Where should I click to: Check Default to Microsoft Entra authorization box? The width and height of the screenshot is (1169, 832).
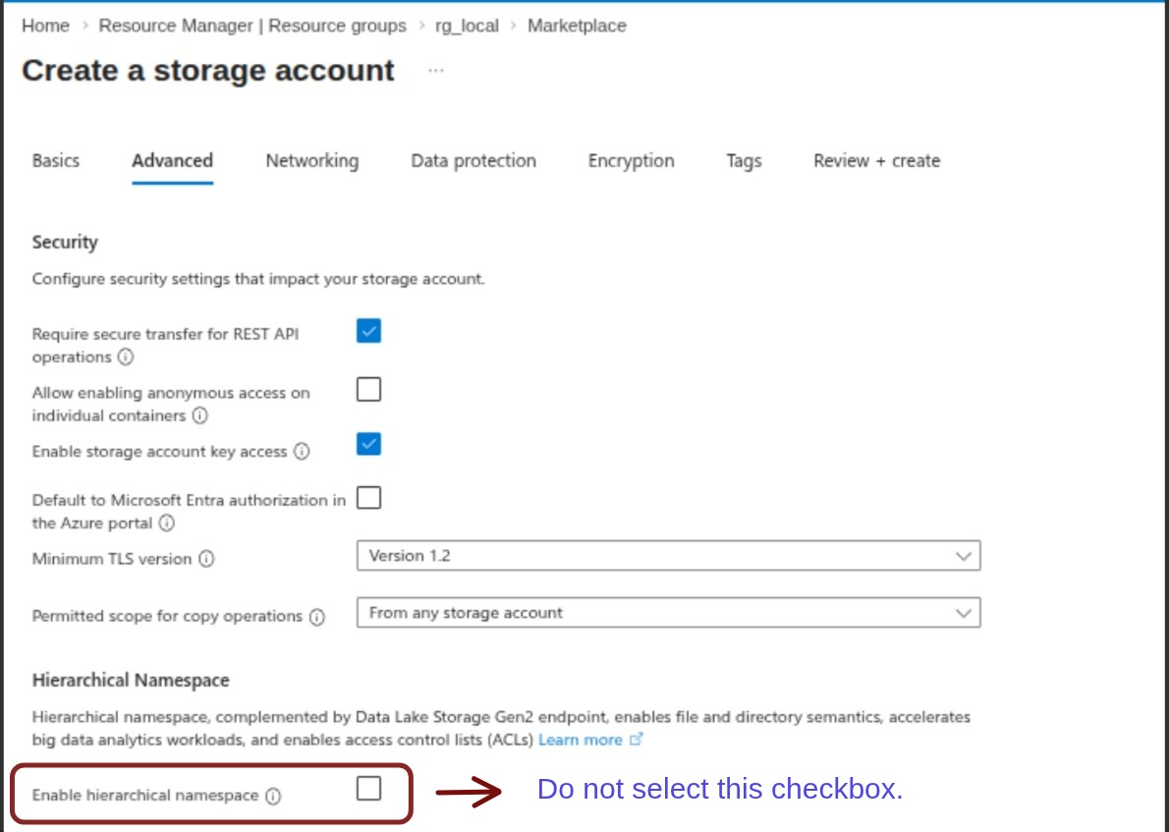coord(368,498)
